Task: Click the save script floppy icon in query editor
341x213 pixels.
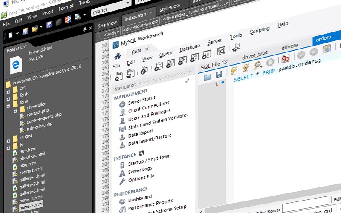Action: pos(219,74)
